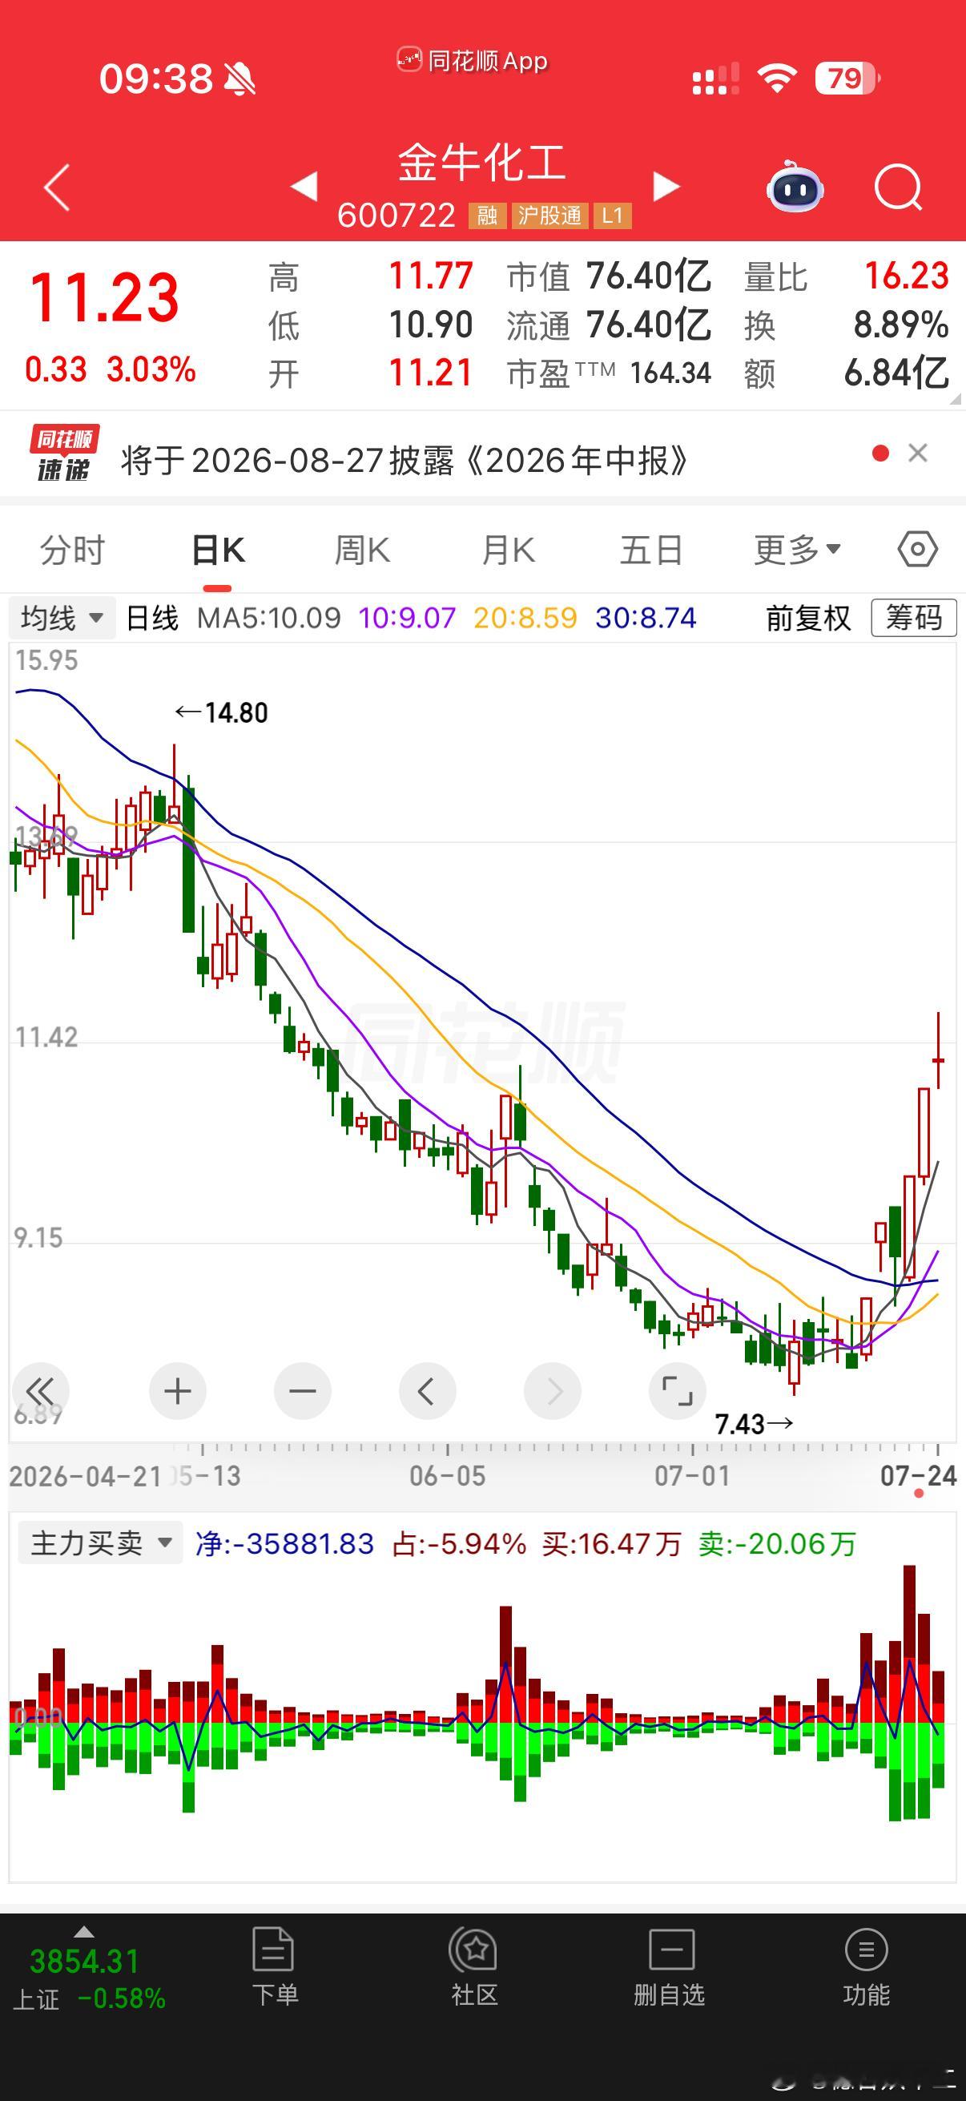Tap the 06-05 date marker

(447, 1475)
